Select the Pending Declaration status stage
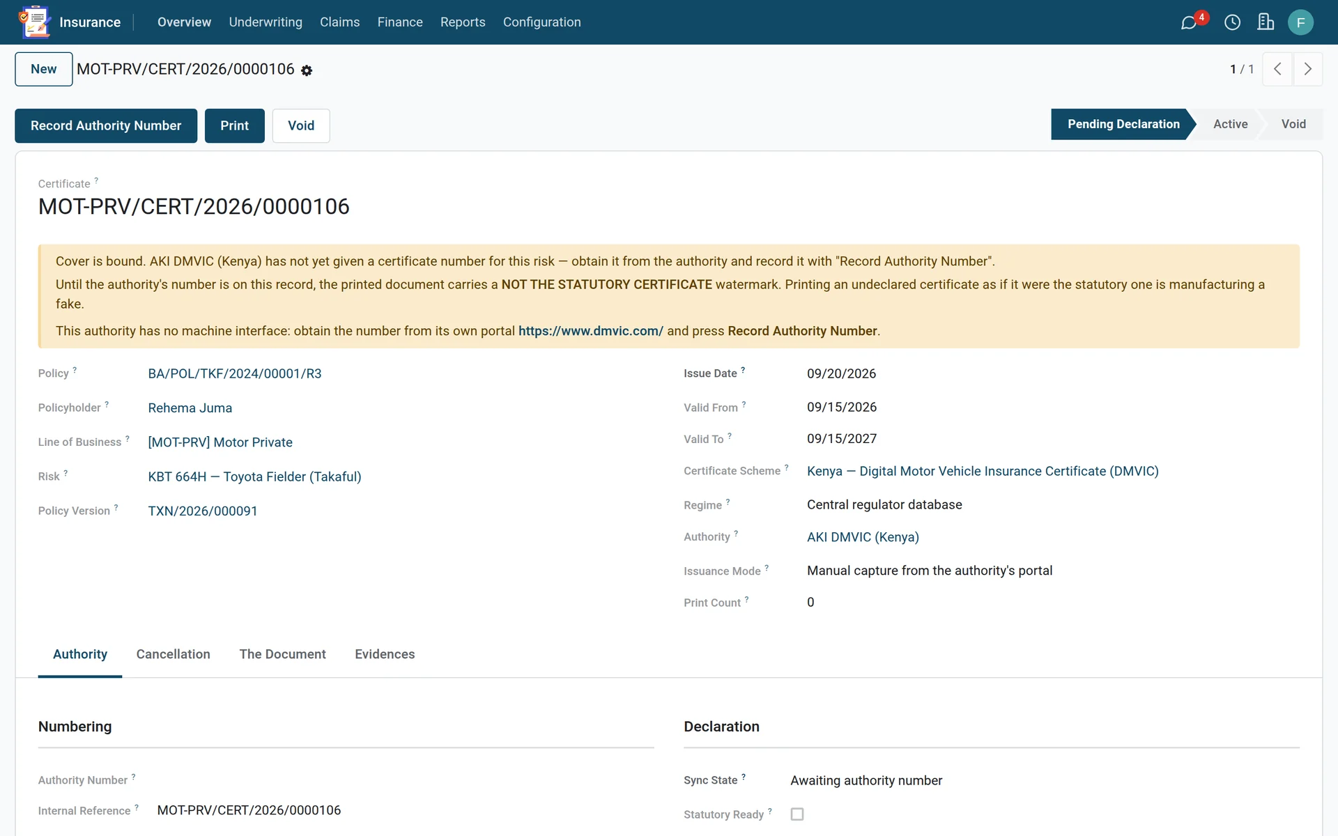Screen dimensions: 1338x836 1123,124
